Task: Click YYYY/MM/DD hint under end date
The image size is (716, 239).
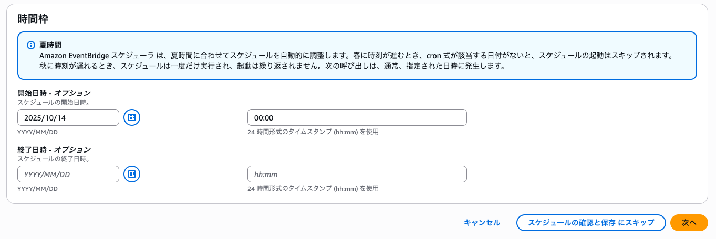Action: [38, 189]
